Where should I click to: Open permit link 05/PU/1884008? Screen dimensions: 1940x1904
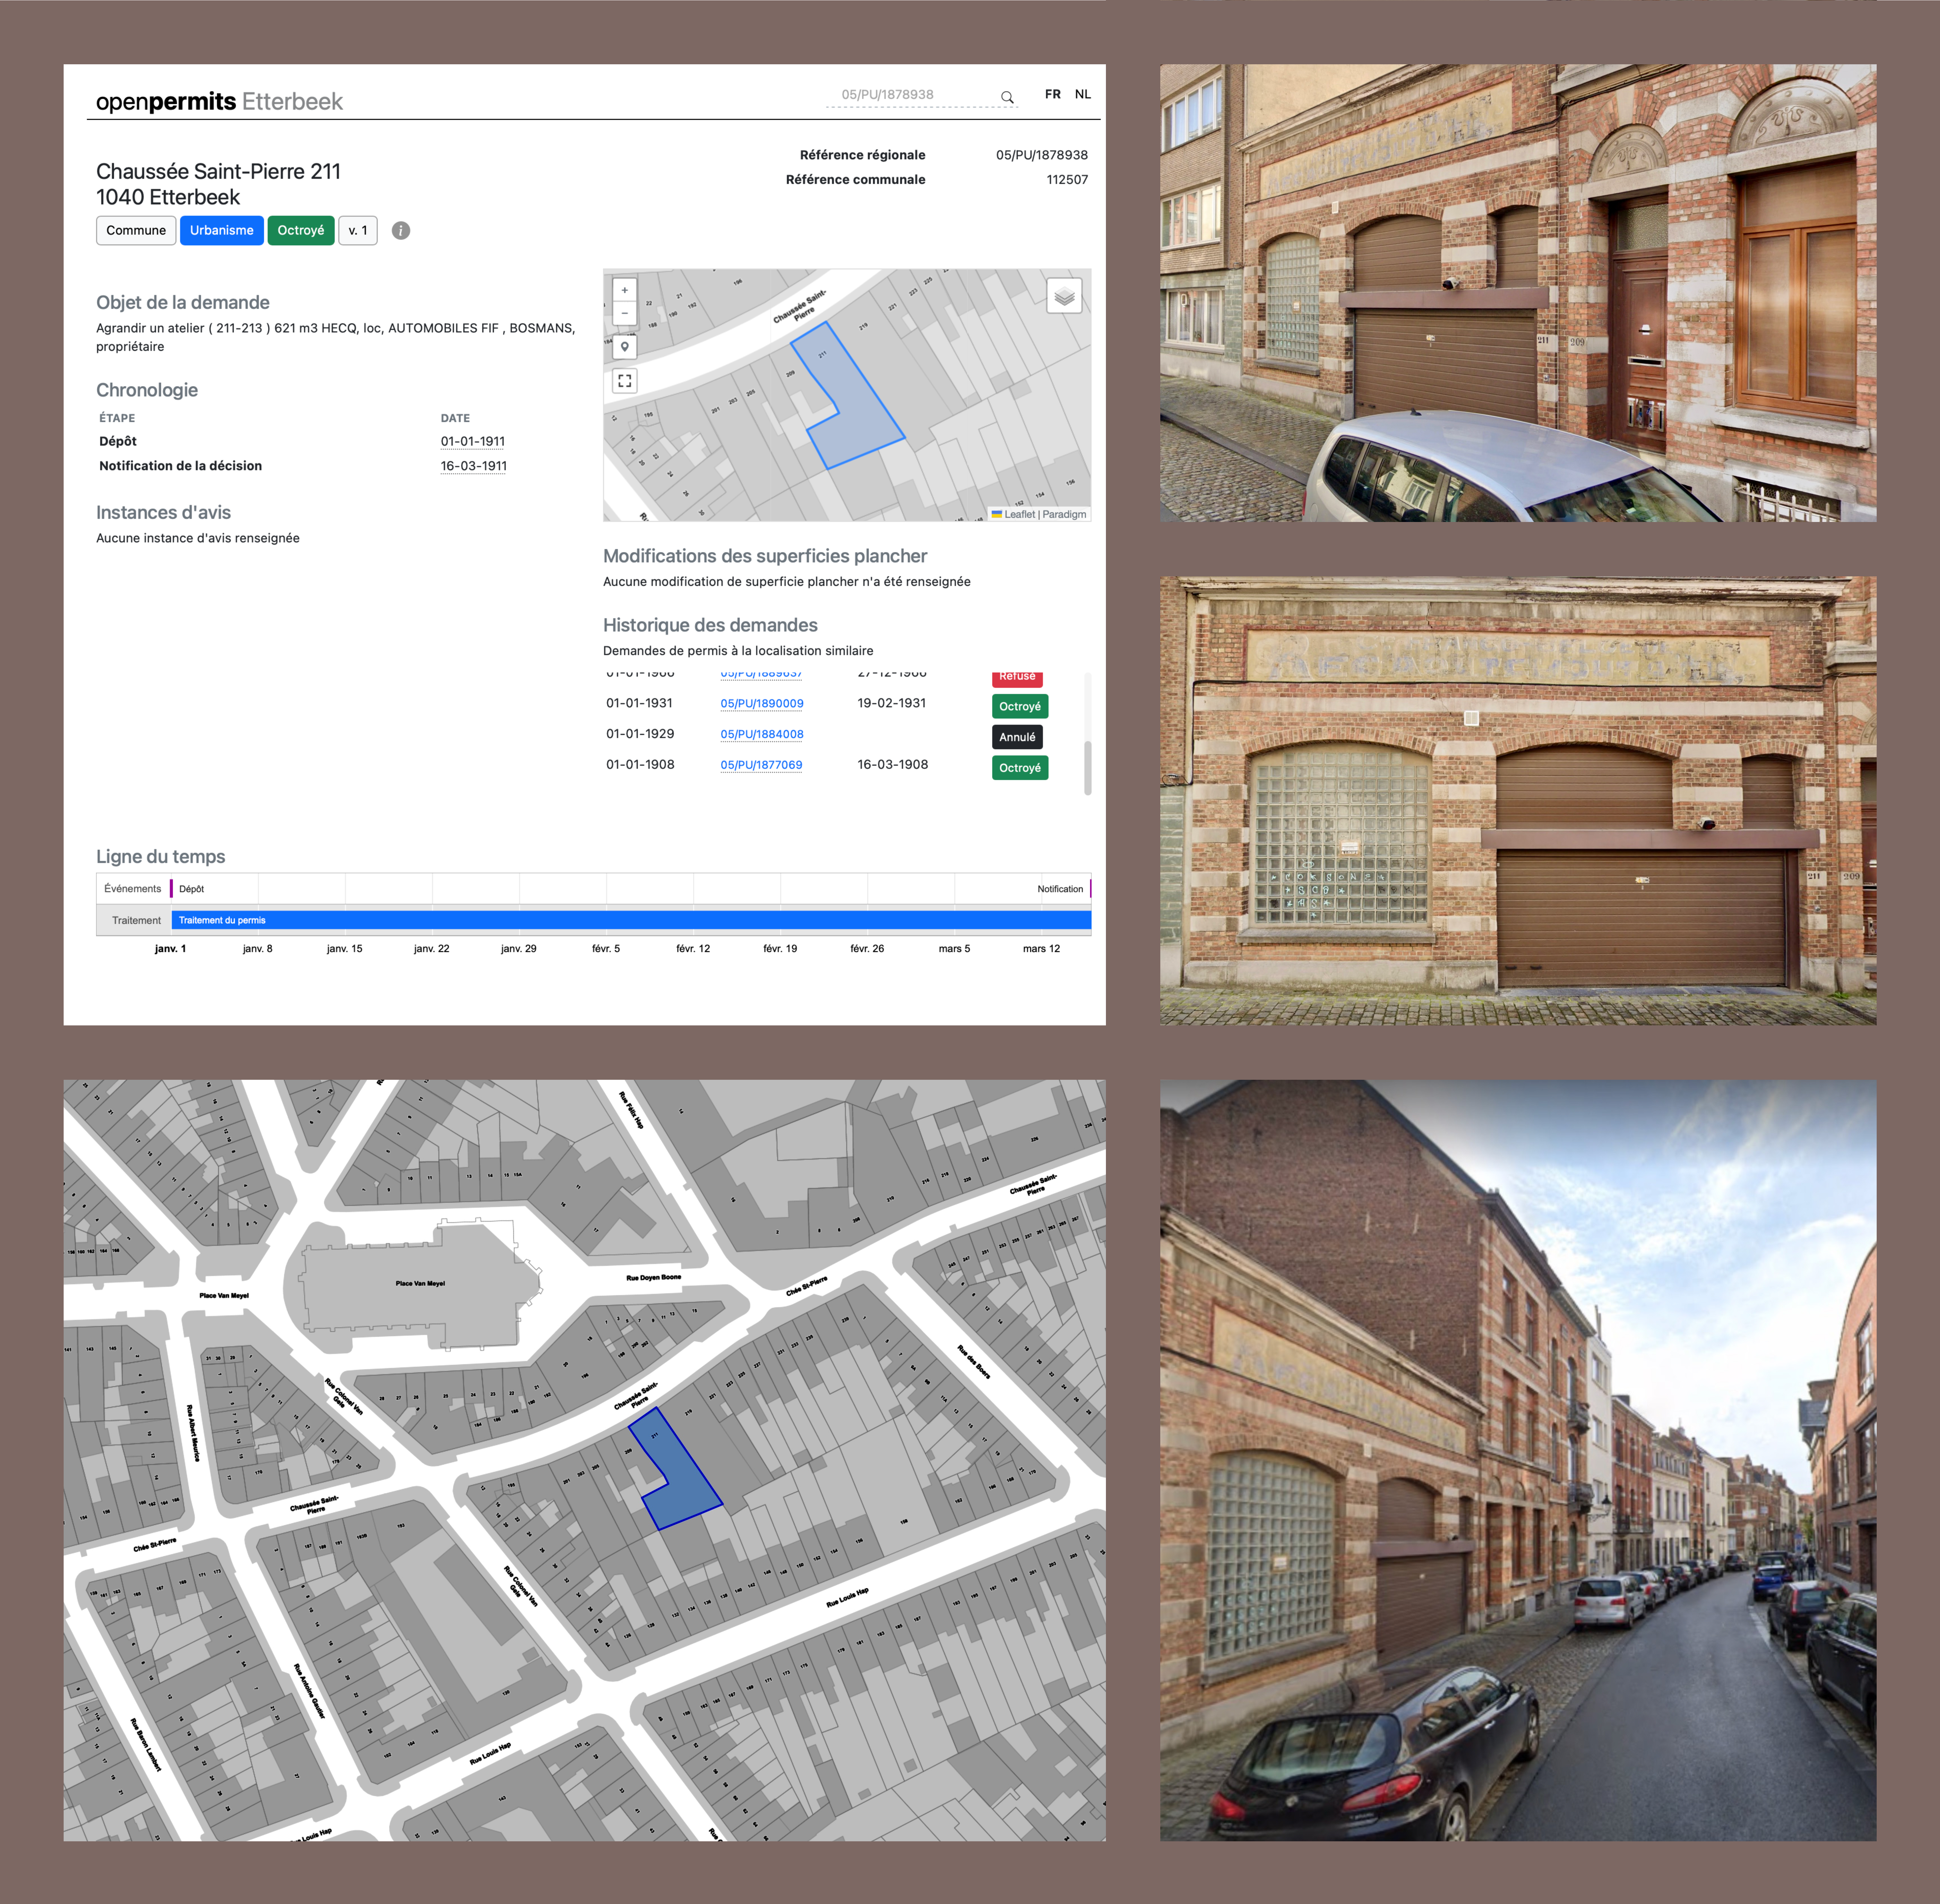pos(762,734)
